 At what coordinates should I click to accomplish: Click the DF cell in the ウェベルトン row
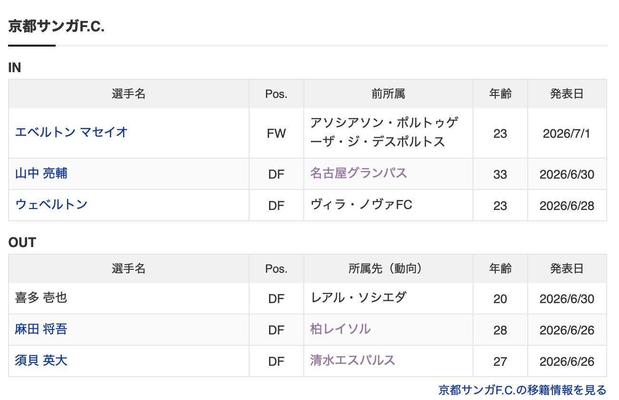(276, 206)
